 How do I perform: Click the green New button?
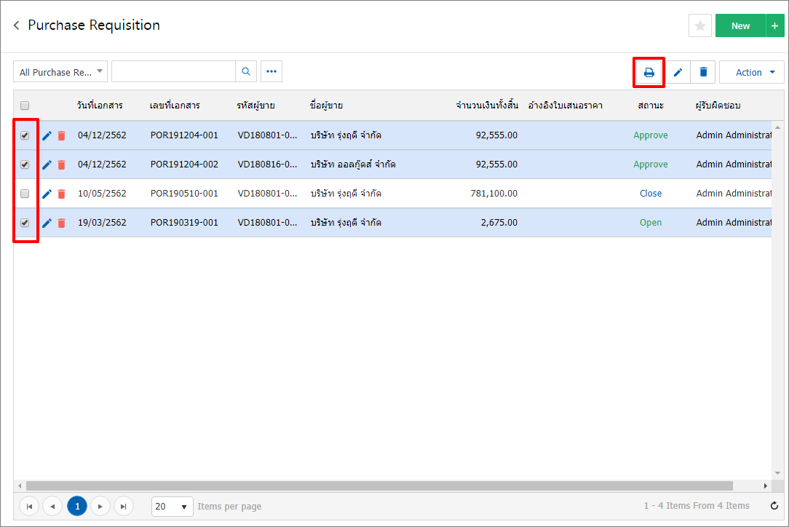(741, 25)
